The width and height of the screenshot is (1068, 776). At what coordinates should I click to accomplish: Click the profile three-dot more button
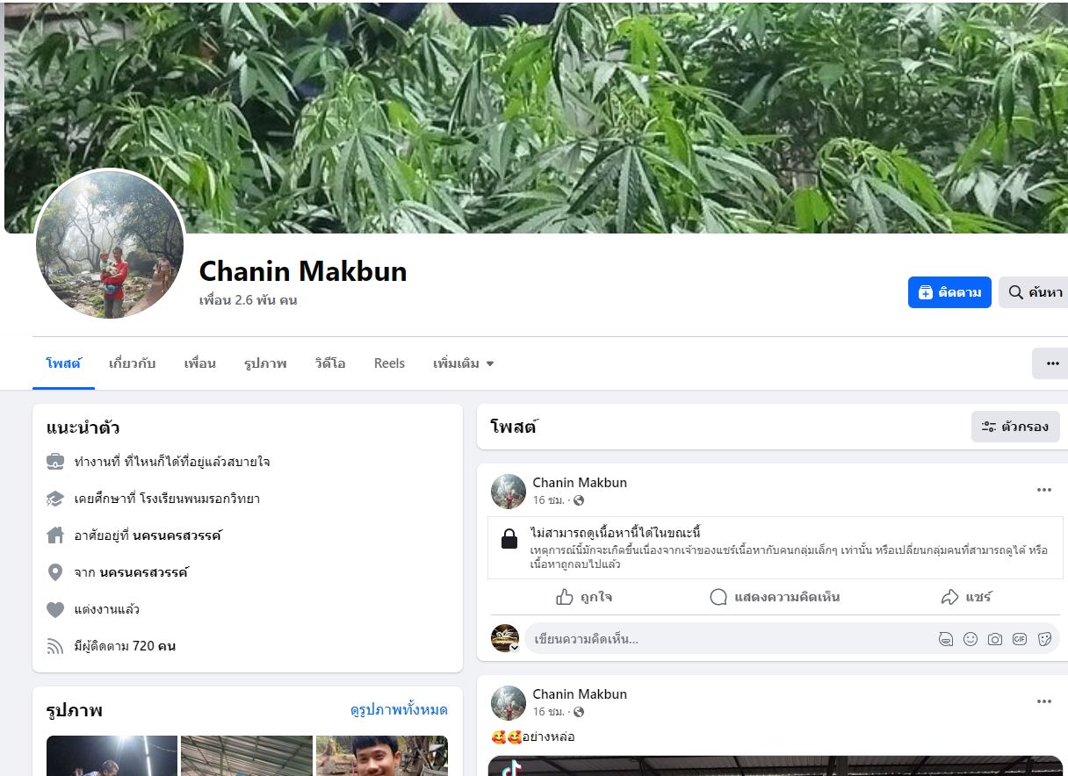point(1052,363)
